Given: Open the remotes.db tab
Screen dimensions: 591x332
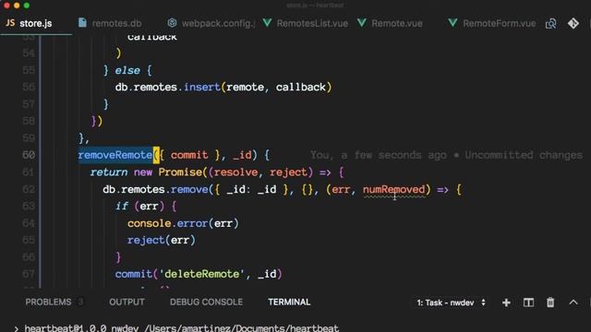Looking at the screenshot, I should (x=116, y=23).
